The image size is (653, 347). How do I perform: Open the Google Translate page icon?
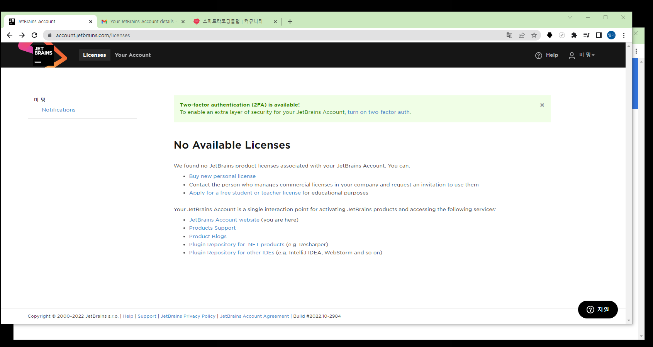509,35
